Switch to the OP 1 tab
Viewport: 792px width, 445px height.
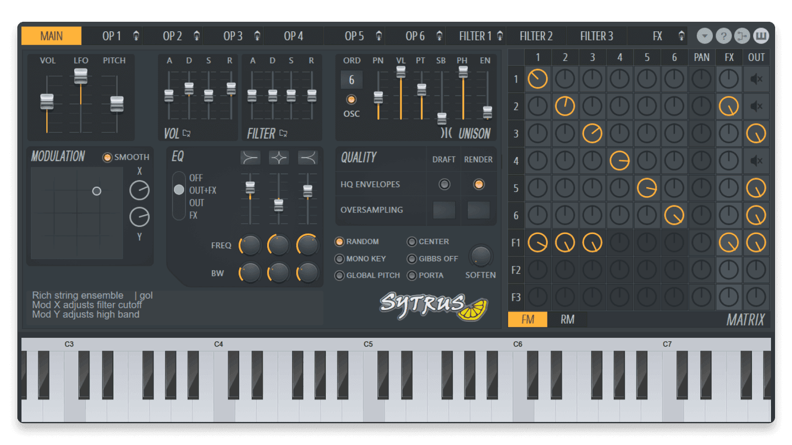point(112,36)
